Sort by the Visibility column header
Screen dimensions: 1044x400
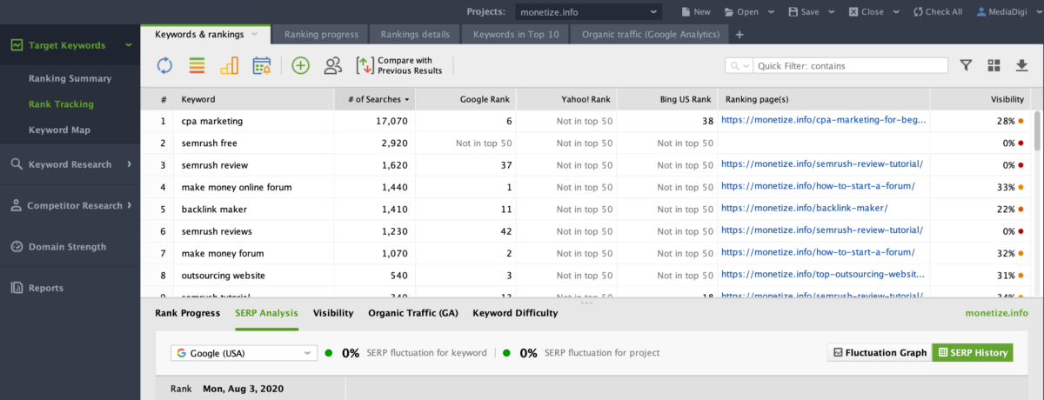[980, 99]
